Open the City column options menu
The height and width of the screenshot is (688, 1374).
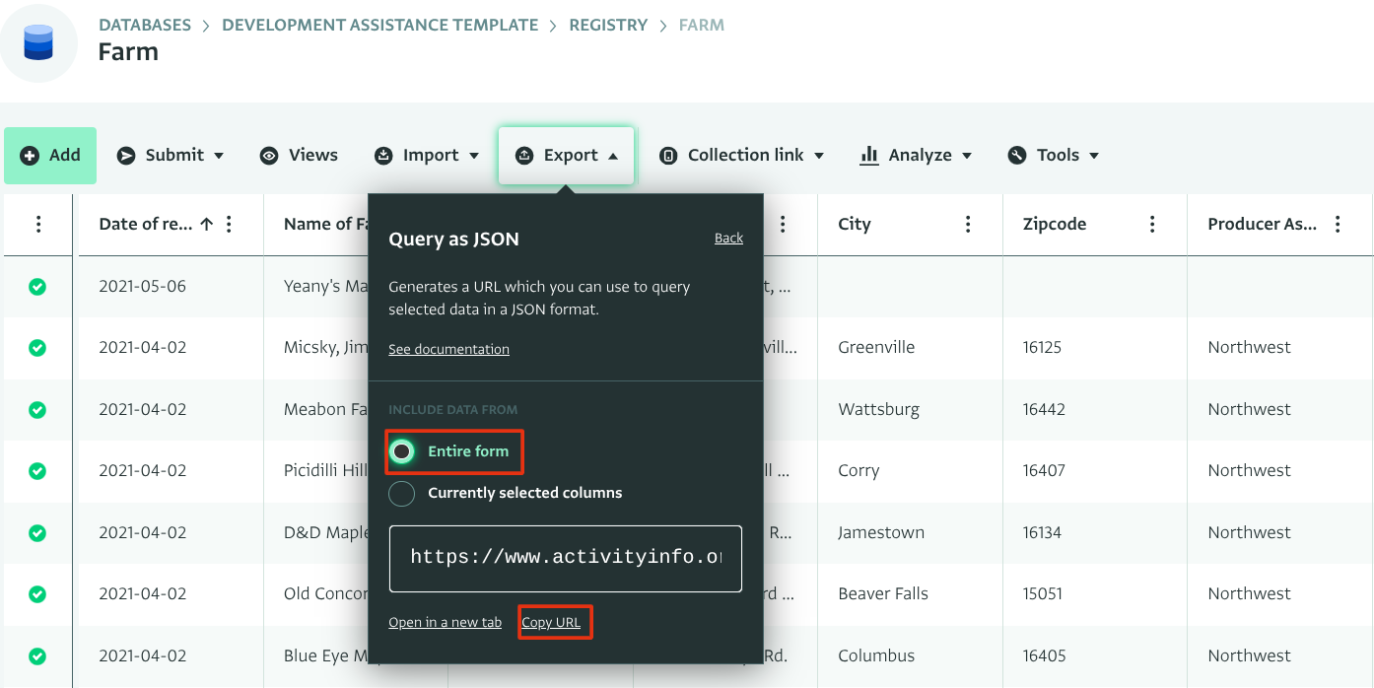pyautogui.click(x=968, y=225)
